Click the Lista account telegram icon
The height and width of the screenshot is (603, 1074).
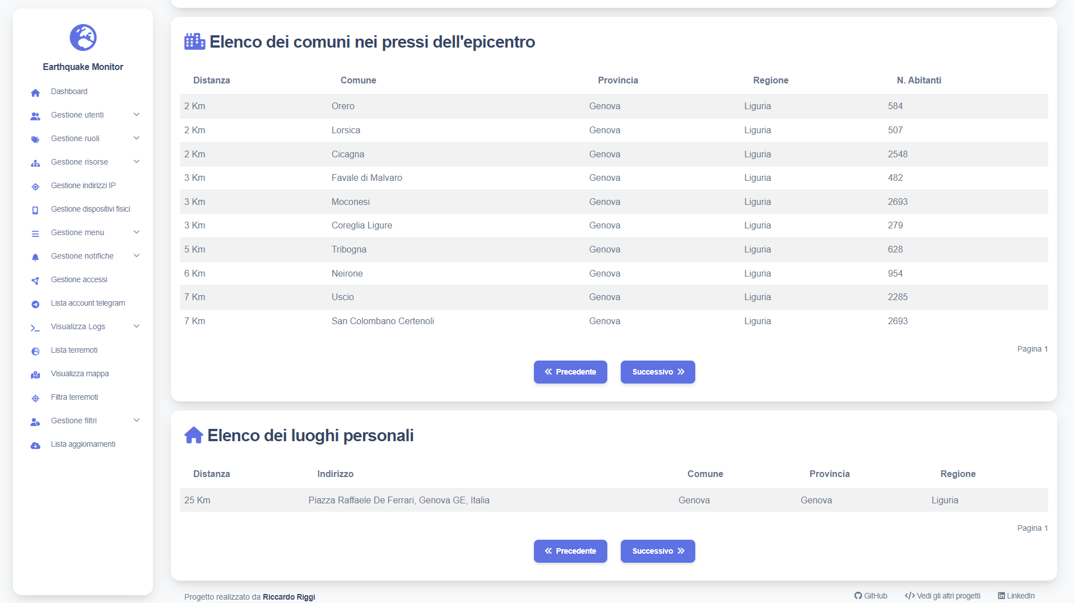pos(35,304)
